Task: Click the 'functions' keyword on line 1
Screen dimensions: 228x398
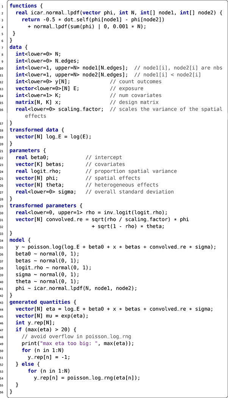Action: [x=23, y=6]
